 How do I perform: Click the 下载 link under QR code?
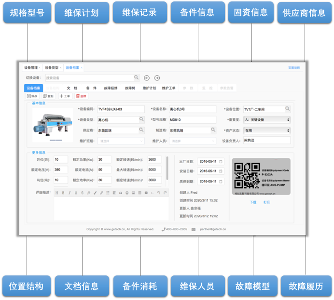tap(253, 202)
